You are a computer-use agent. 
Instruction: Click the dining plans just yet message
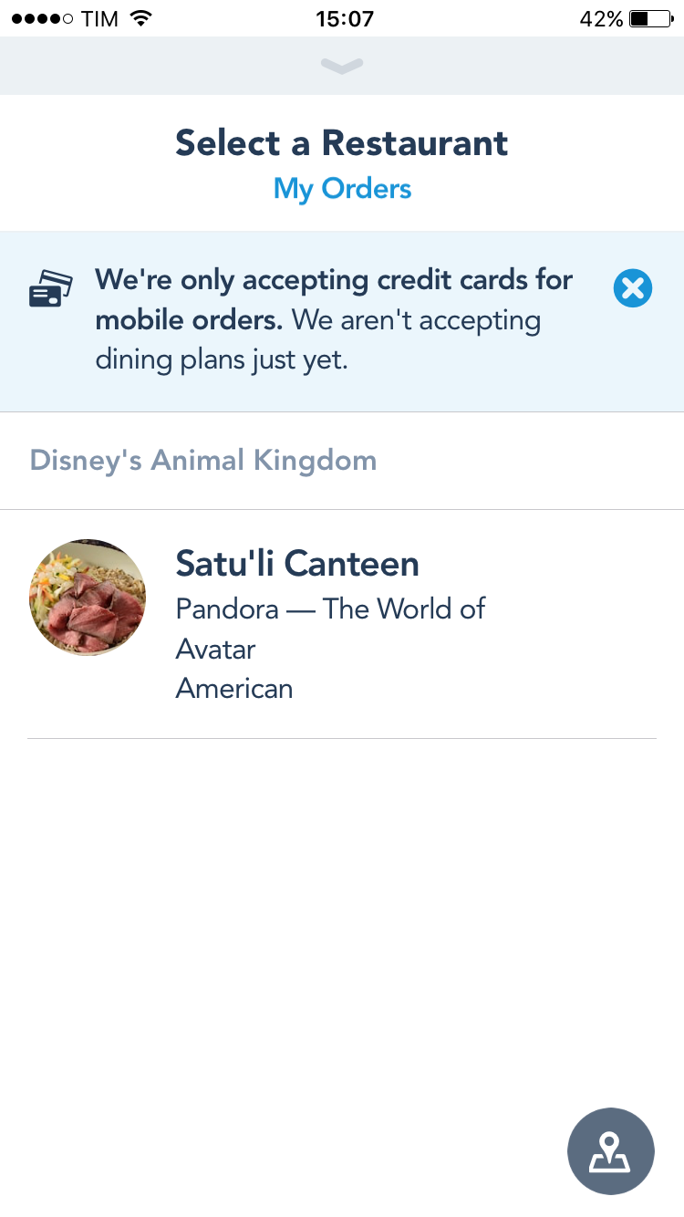click(x=222, y=359)
